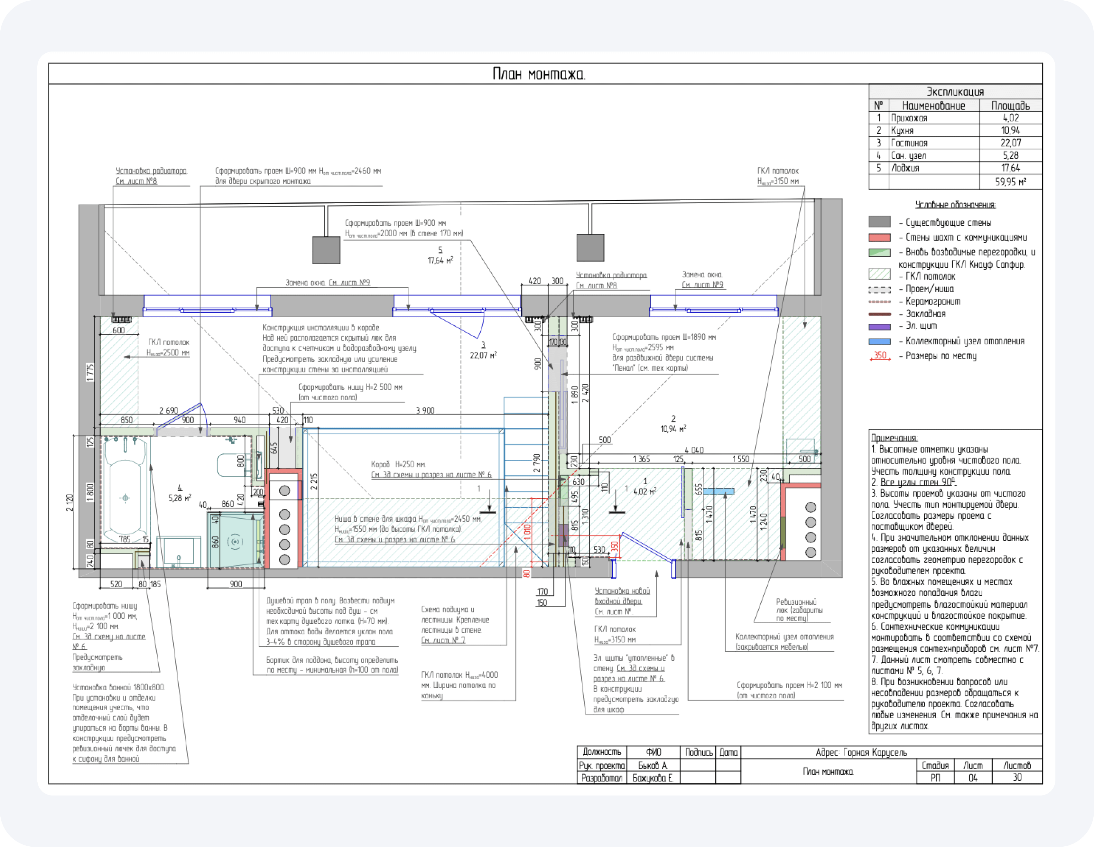
Task: Click the top circle in the right shaft
Action: pos(811,507)
